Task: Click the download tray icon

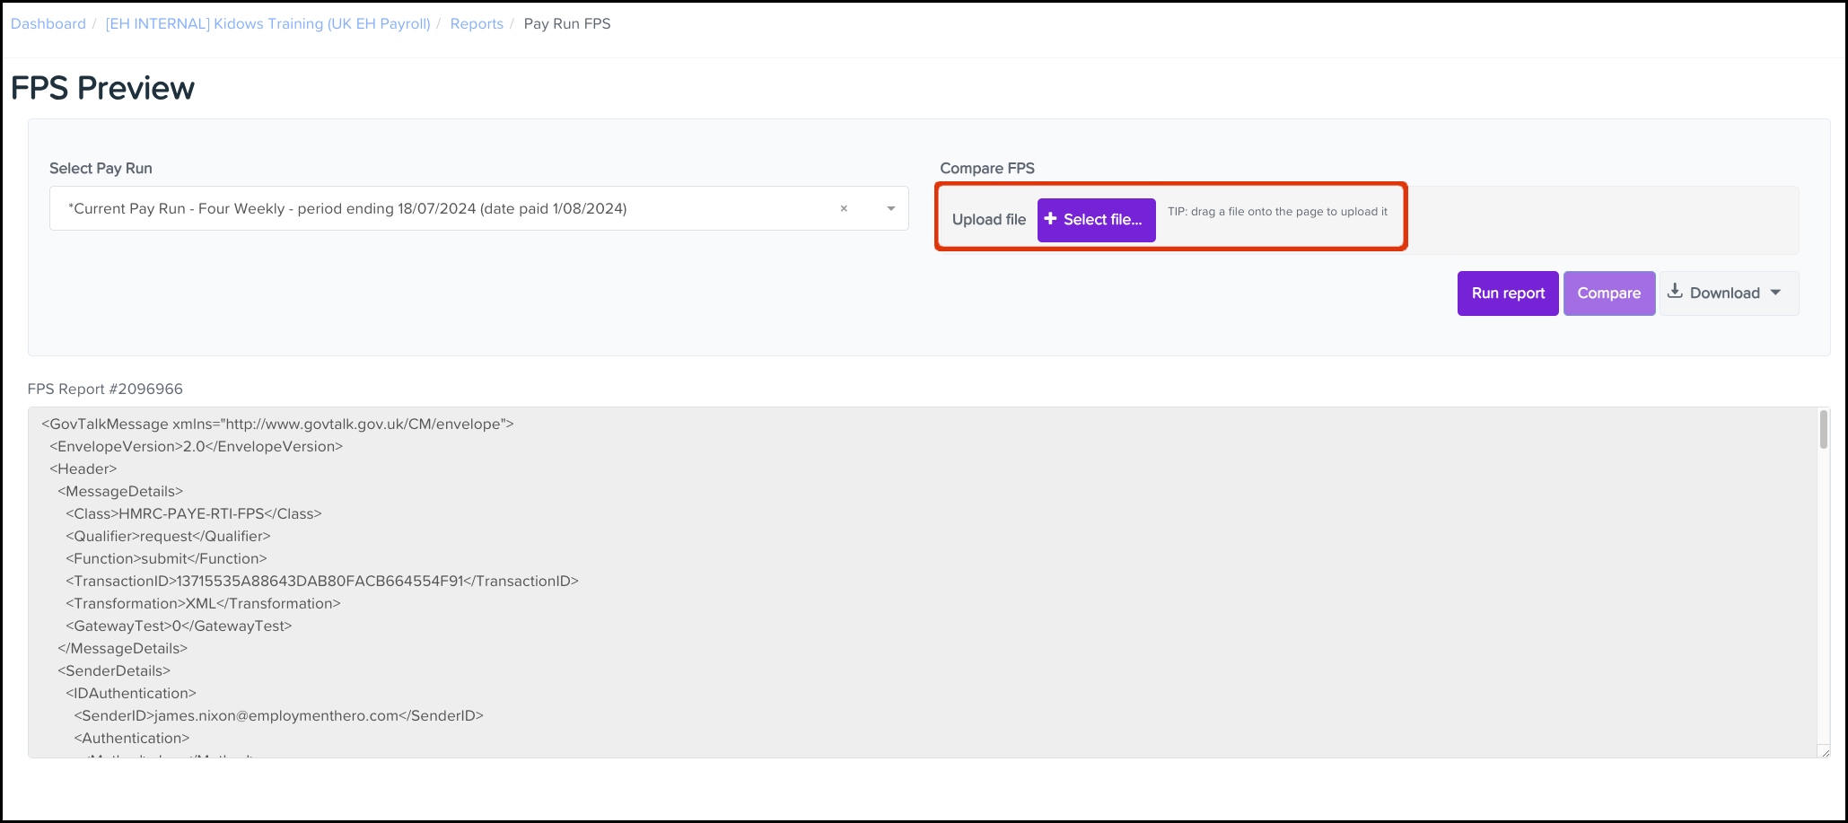Action: click(1675, 292)
